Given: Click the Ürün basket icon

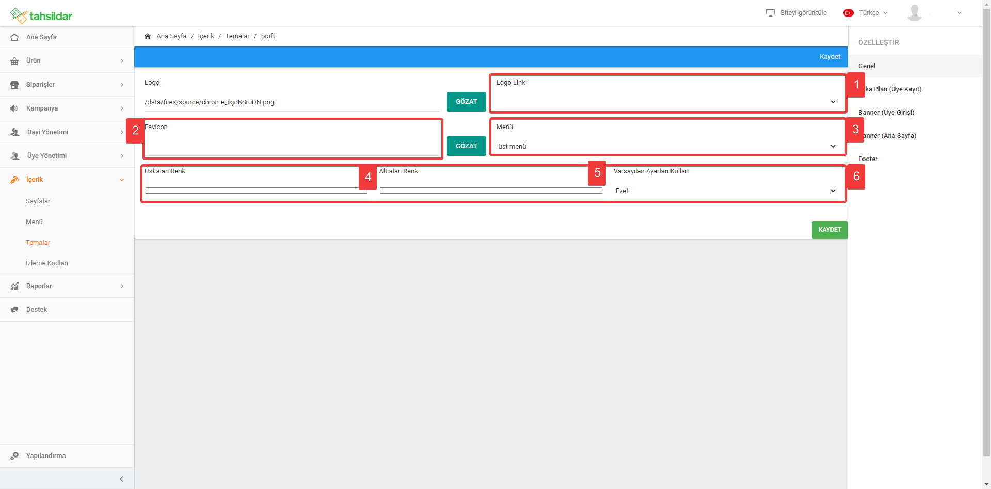Looking at the screenshot, I should pyautogui.click(x=14, y=61).
